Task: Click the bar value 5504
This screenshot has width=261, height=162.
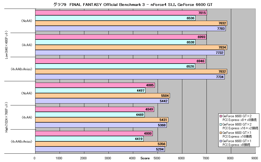Action: [165, 96]
